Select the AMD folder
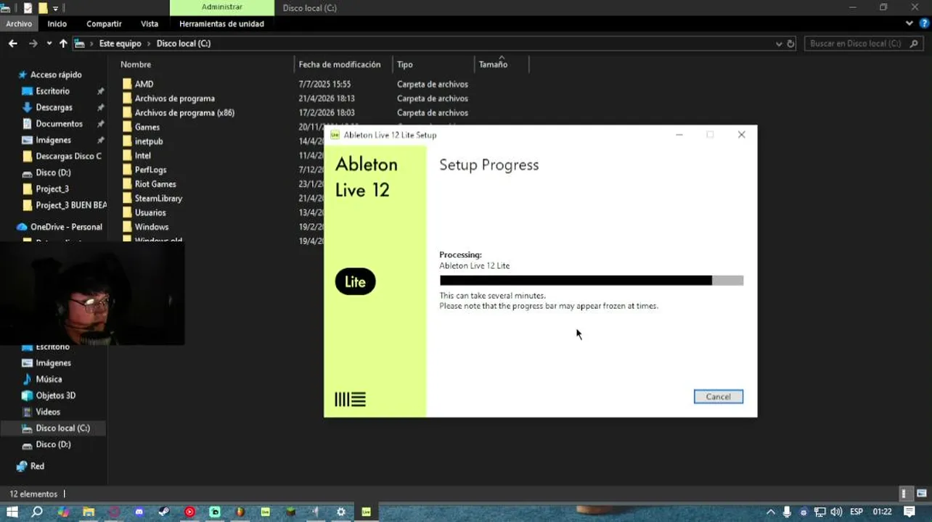The height and width of the screenshot is (522, 932). (x=144, y=84)
